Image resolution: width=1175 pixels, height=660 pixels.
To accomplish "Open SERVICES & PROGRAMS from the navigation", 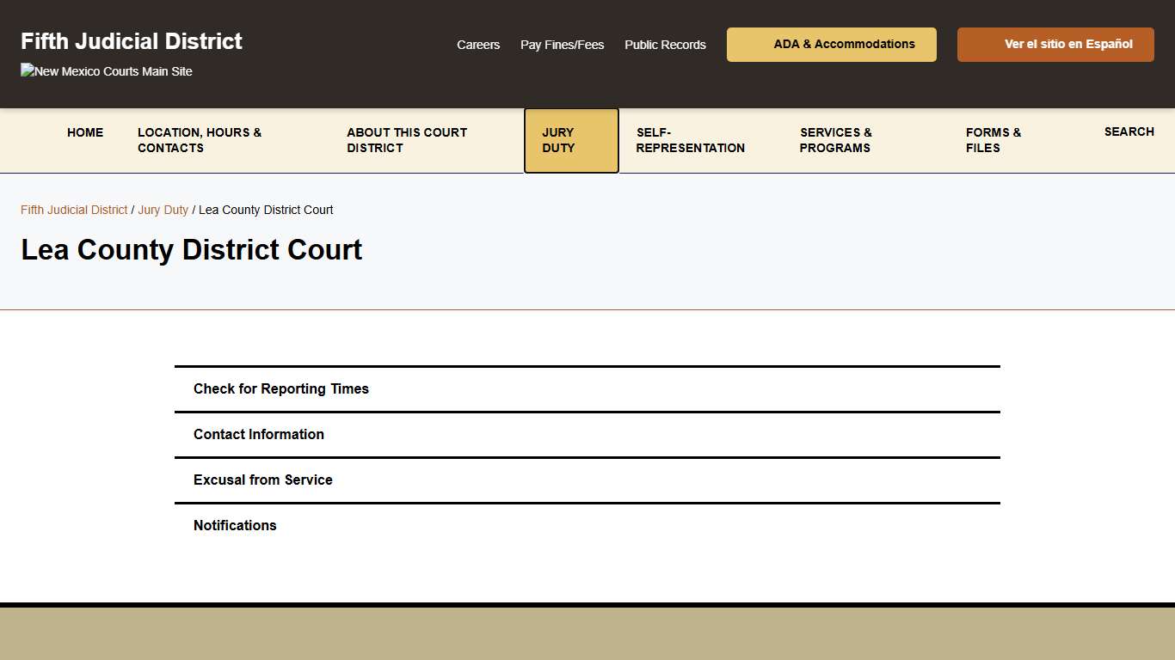I will tap(835, 140).
